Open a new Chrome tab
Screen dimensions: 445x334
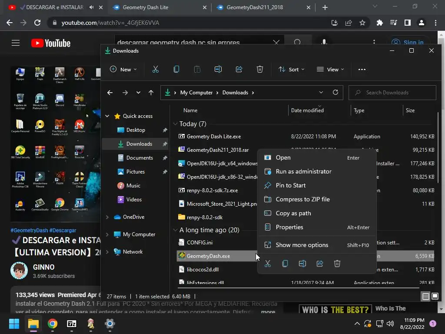pos(325,7)
